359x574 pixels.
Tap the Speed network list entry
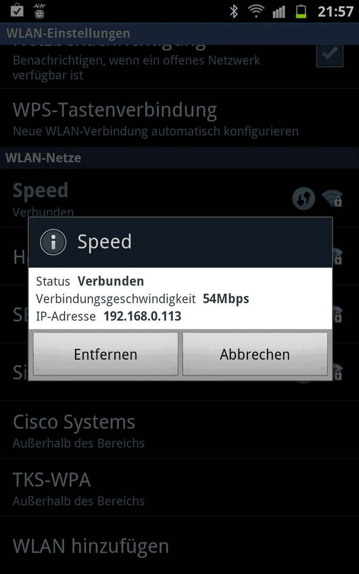[x=180, y=198]
